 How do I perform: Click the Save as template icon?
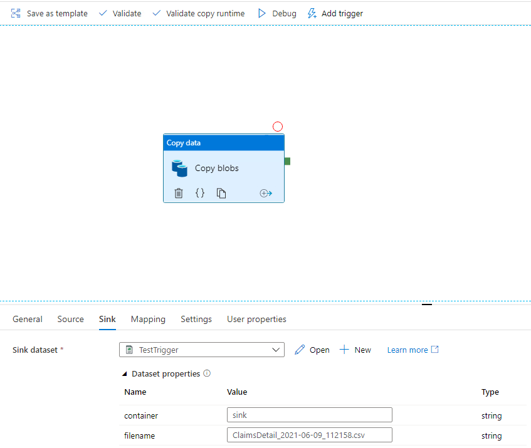coord(16,13)
